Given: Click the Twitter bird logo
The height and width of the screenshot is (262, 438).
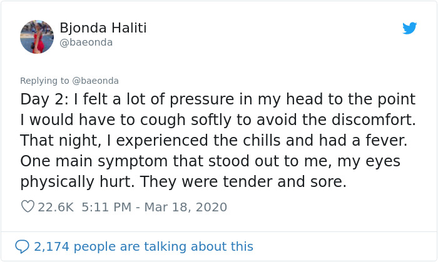Looking at the screenshot, I should 409,28.
